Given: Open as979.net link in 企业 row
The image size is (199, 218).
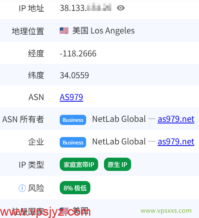Looking at the screenshot, I should point(176,142).
